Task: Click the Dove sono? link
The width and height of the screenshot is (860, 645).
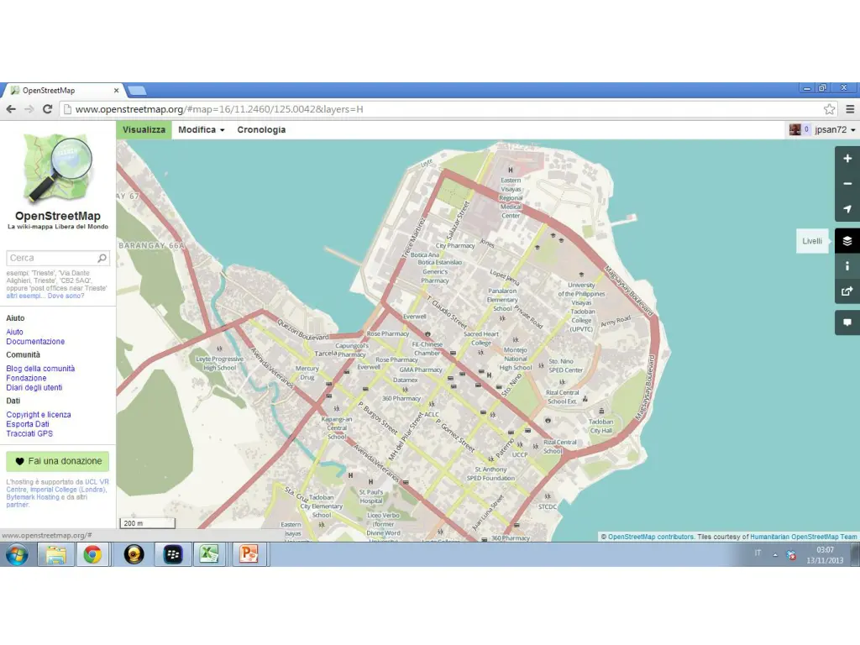Action: coord(66,296)
